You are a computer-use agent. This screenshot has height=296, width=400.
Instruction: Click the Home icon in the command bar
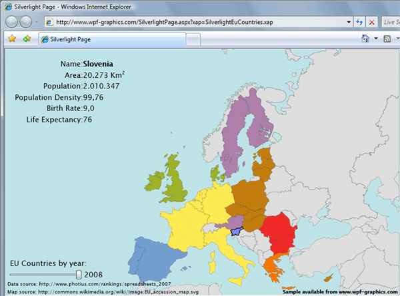click(365, 39)
